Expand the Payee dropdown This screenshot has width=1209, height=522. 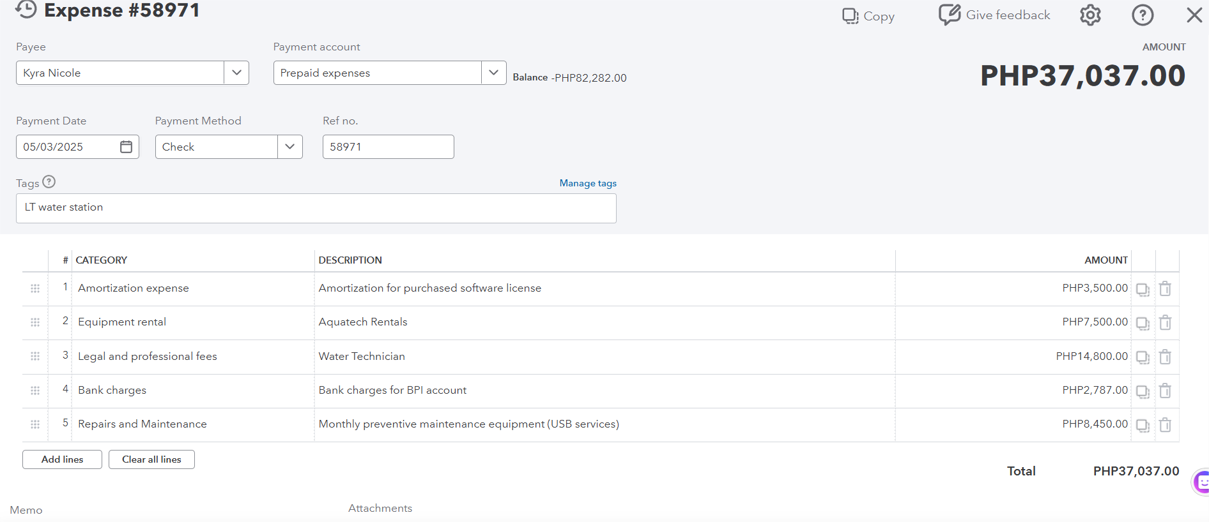point(236,73)
